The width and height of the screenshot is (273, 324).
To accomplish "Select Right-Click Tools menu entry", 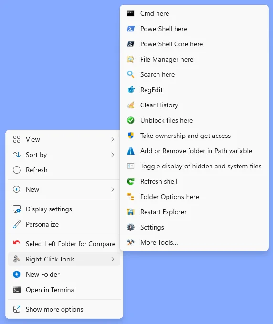I will (x=64, y=259).
